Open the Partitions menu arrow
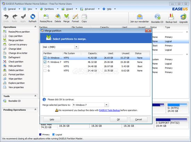Viewport: 191px width, 142px height. pos(58,9)
